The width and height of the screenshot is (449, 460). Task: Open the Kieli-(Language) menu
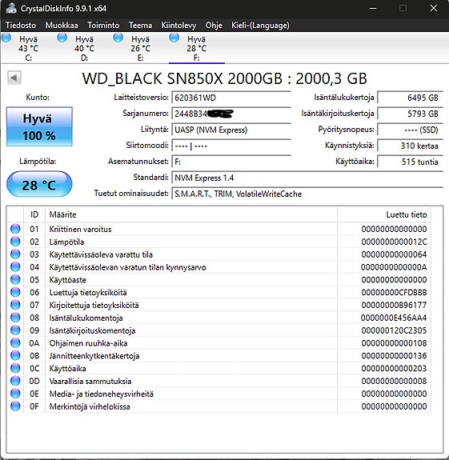click(260, 26)
